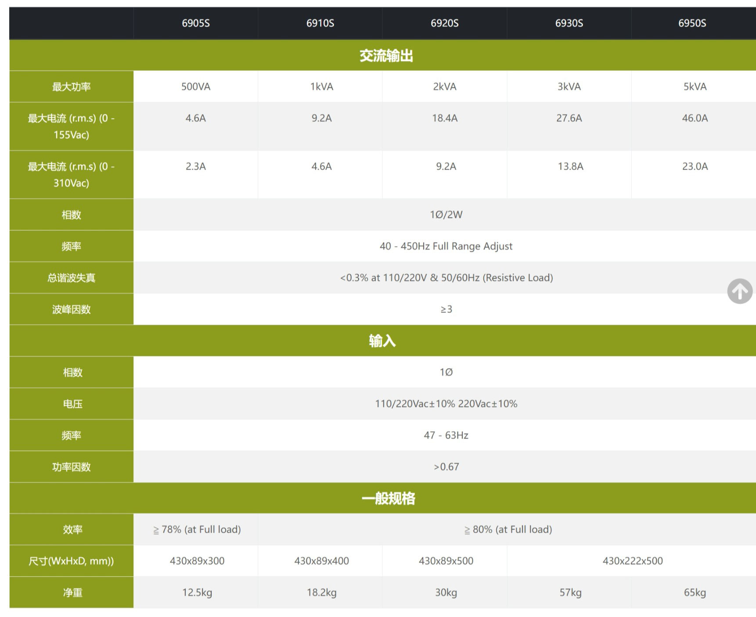Select the 500VA max power cell
This screenshot has height=617, width=756.
(x=196, y=87)
